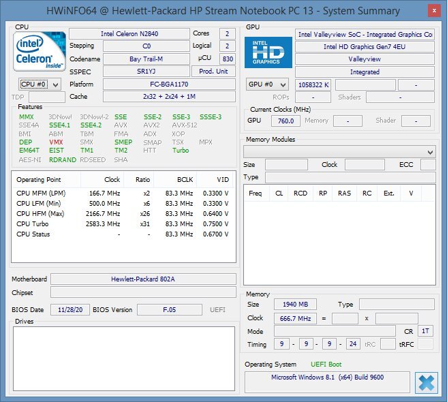This screenshot has width=447, height=402.
Task: Click the Cores value 2
Action: (x=228, y=33)
